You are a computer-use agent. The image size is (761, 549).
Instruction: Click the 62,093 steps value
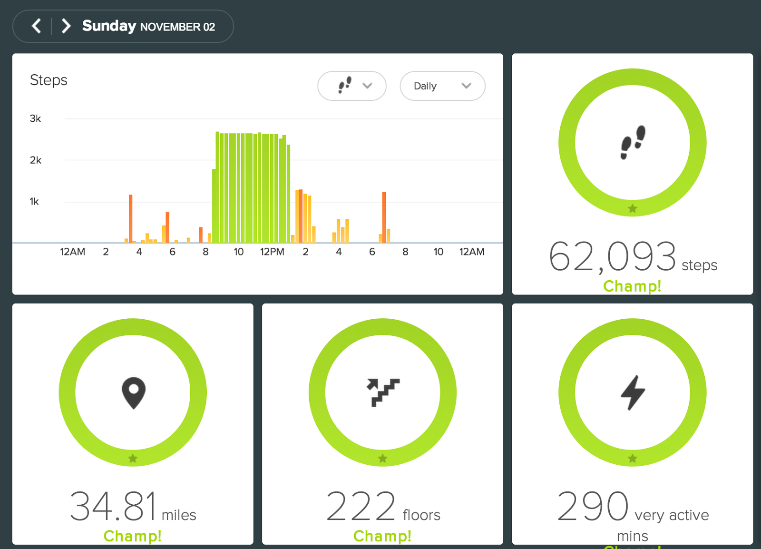[x=633, y=257]
